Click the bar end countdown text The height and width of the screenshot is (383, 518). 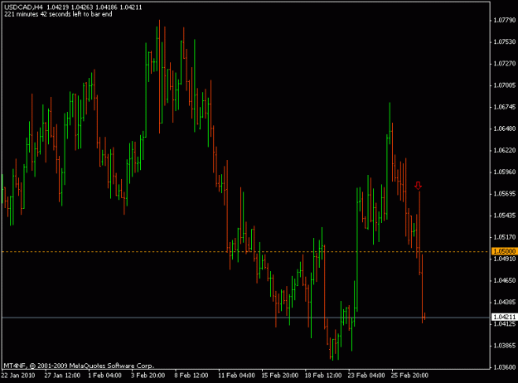(x=58, y=14)
